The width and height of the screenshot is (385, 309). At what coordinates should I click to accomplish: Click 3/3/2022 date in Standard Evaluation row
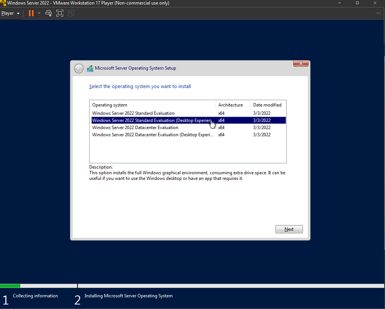(x=262, y=113)
